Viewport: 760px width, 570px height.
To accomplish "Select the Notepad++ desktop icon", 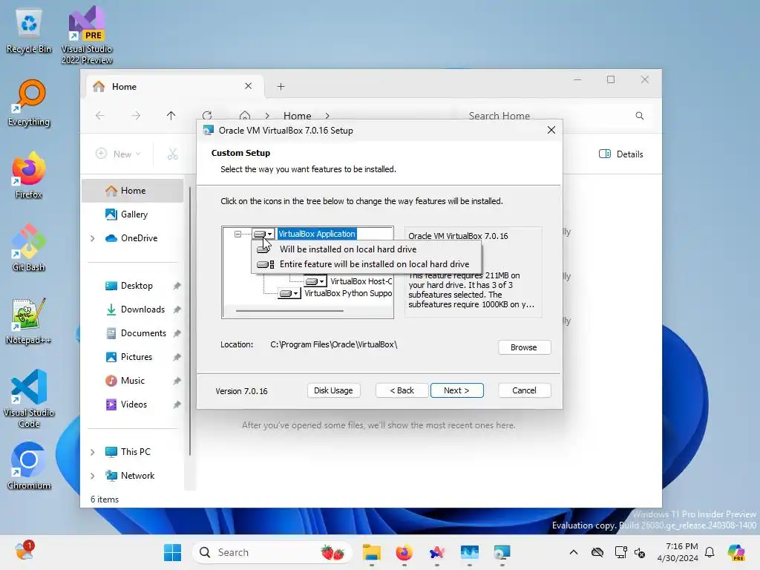I will click(29, 321).
